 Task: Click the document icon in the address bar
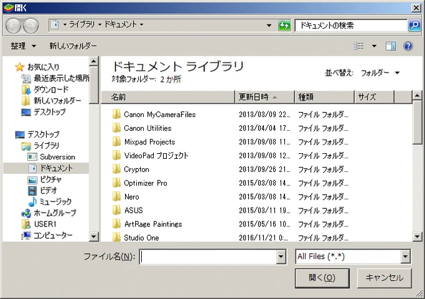click(x=54, y=24)
